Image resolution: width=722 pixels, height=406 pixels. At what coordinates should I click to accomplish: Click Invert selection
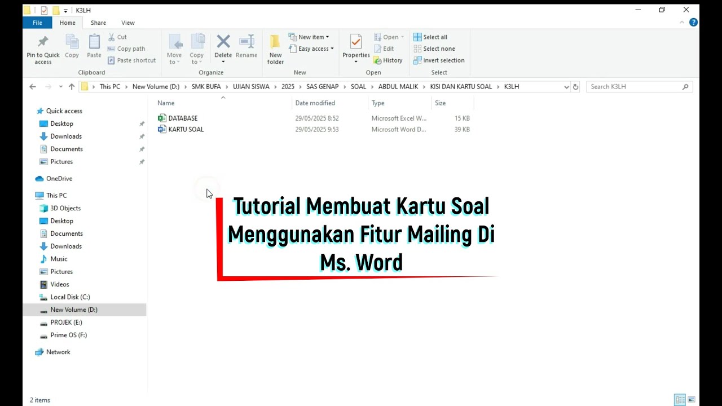(439, 60)
